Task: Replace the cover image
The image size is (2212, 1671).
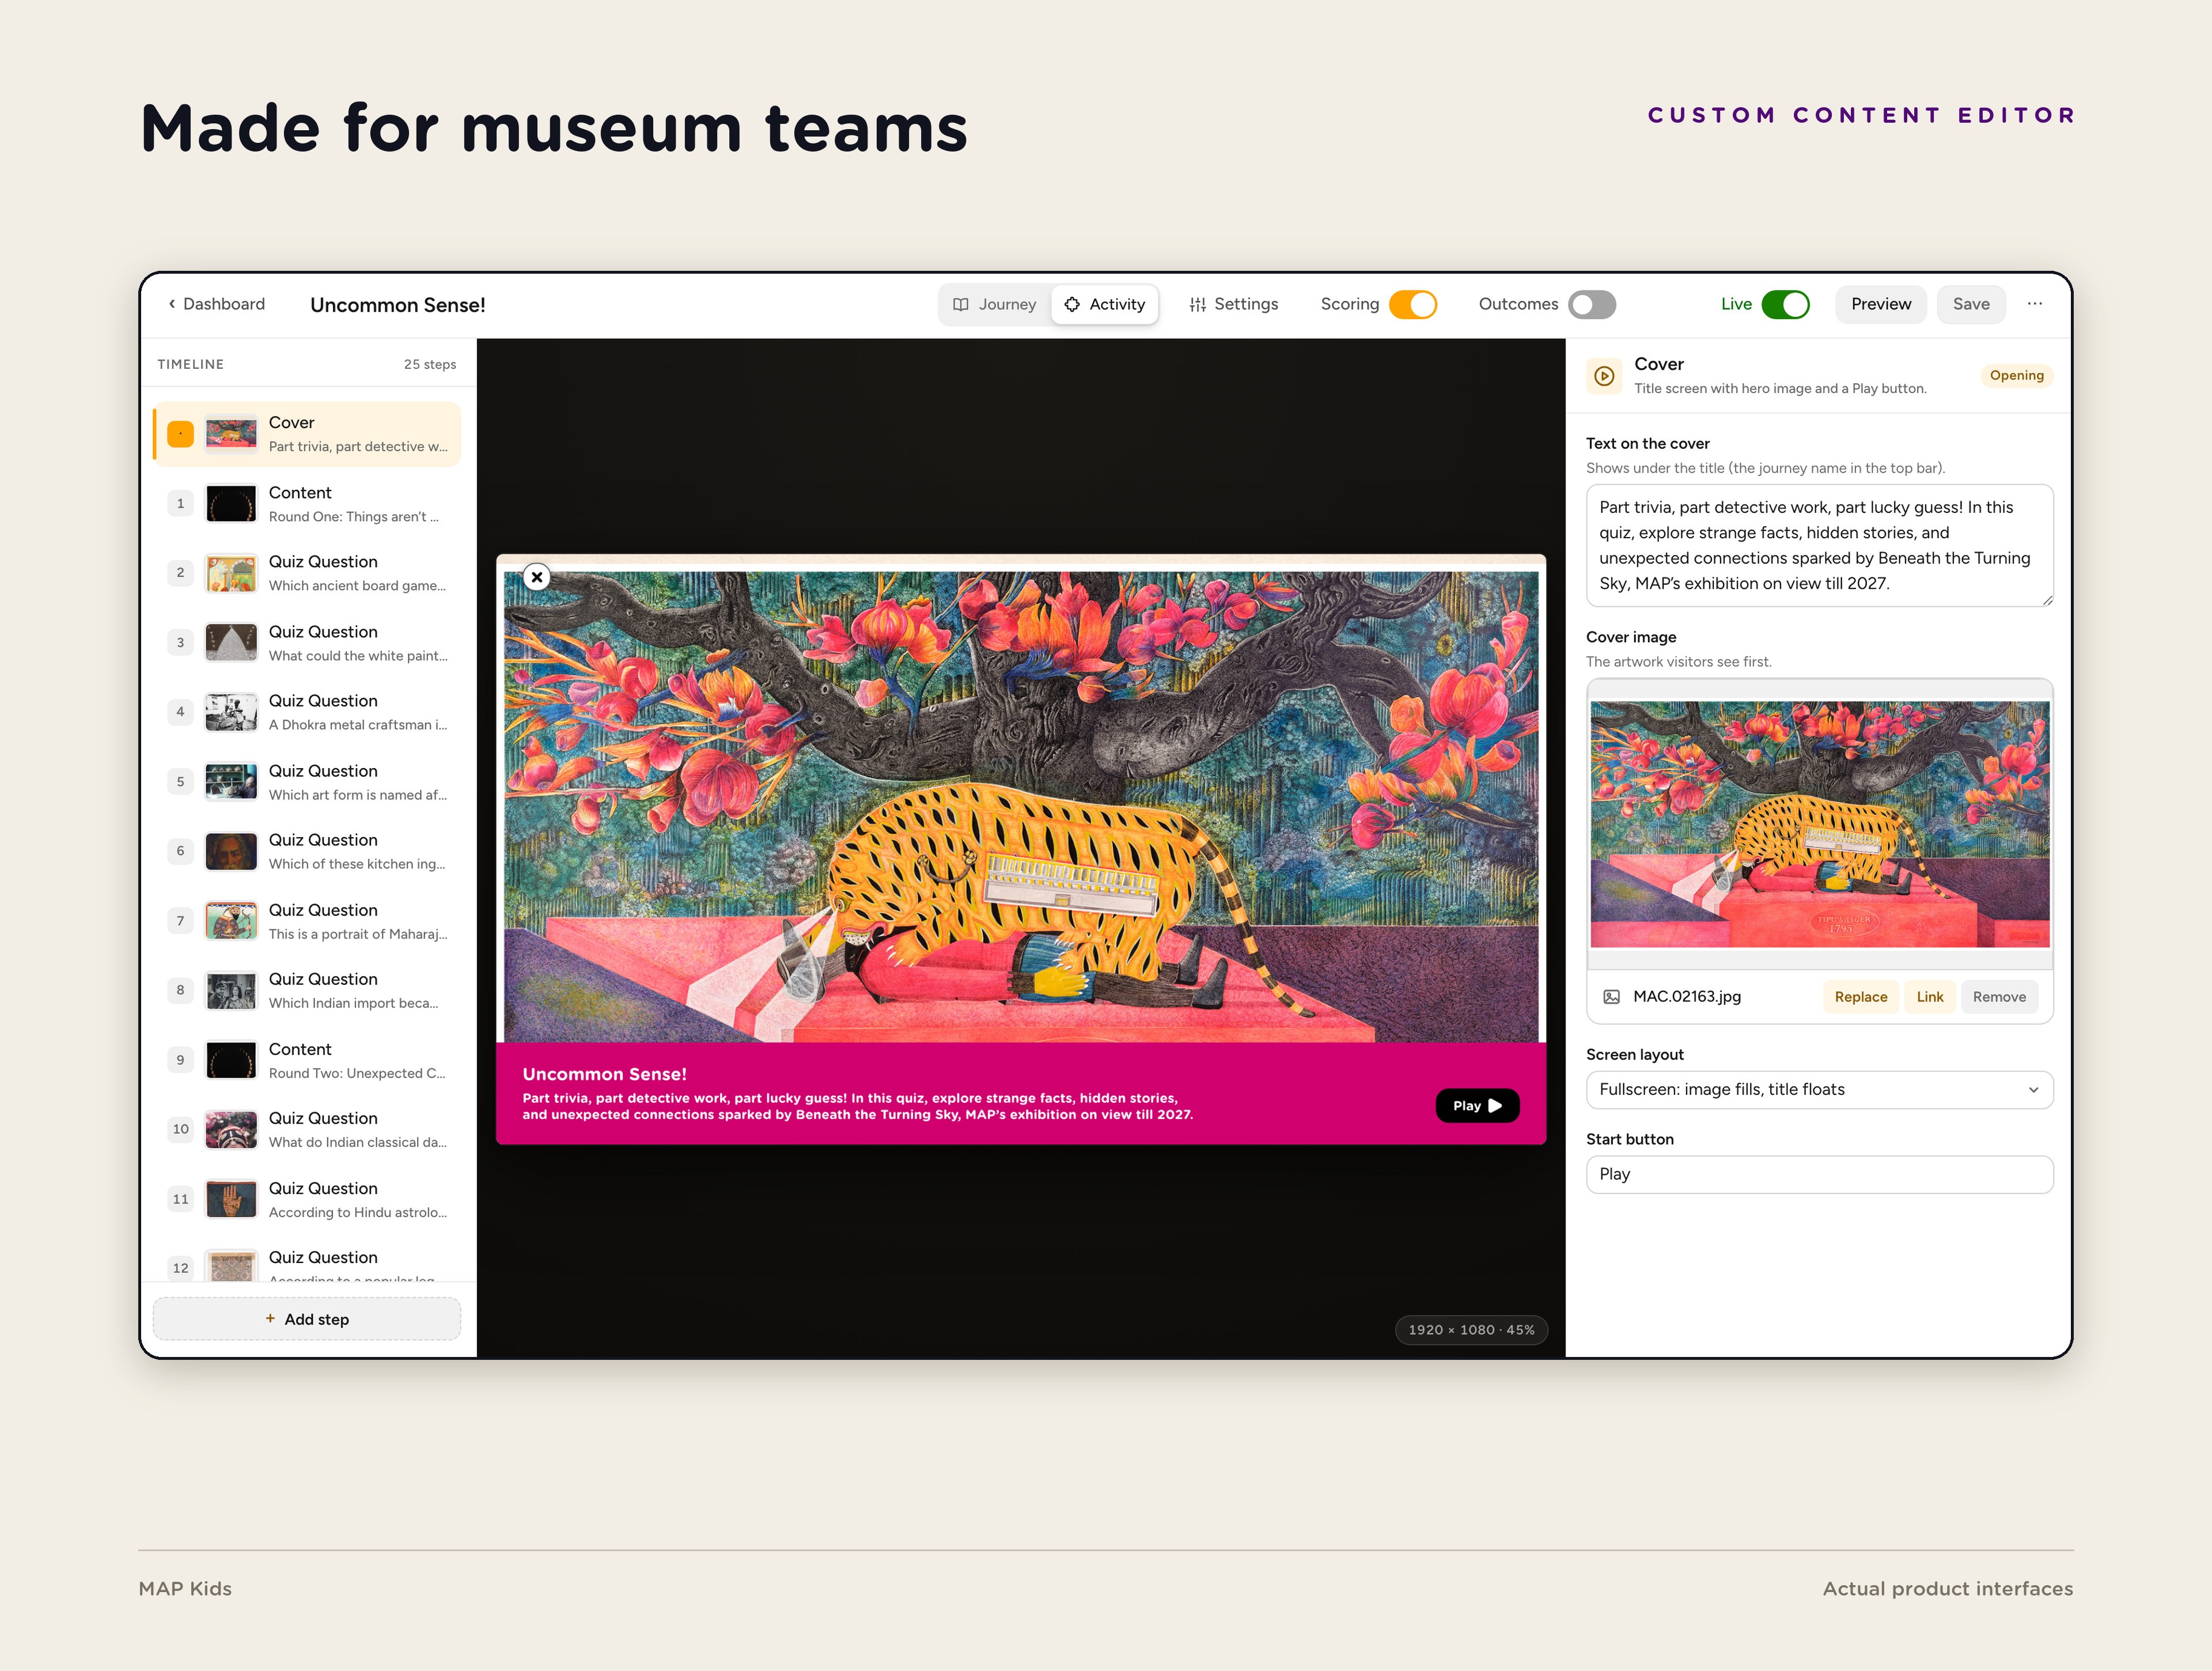Action: [1861, 997]
